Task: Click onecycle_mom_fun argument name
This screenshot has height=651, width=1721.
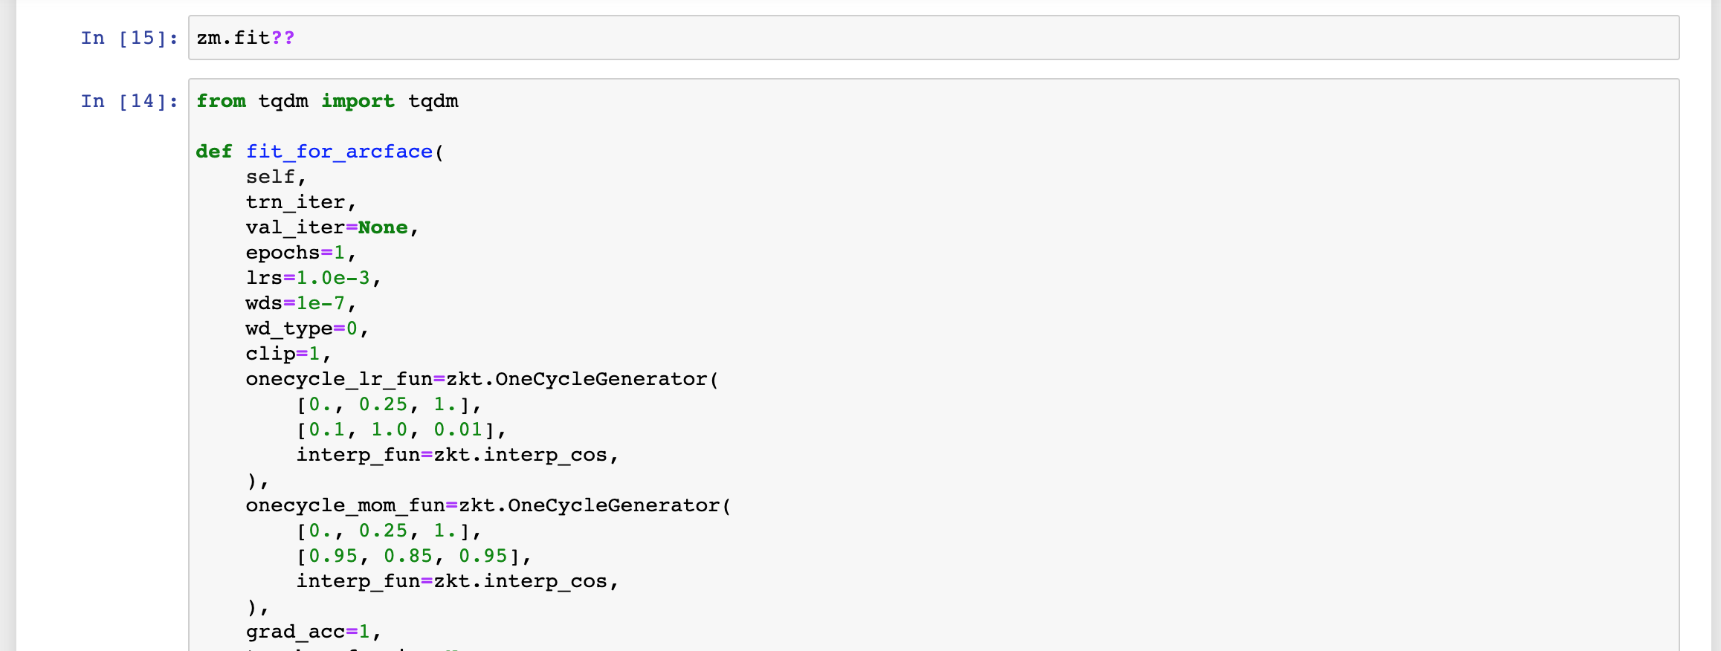Action: (346, 505)
